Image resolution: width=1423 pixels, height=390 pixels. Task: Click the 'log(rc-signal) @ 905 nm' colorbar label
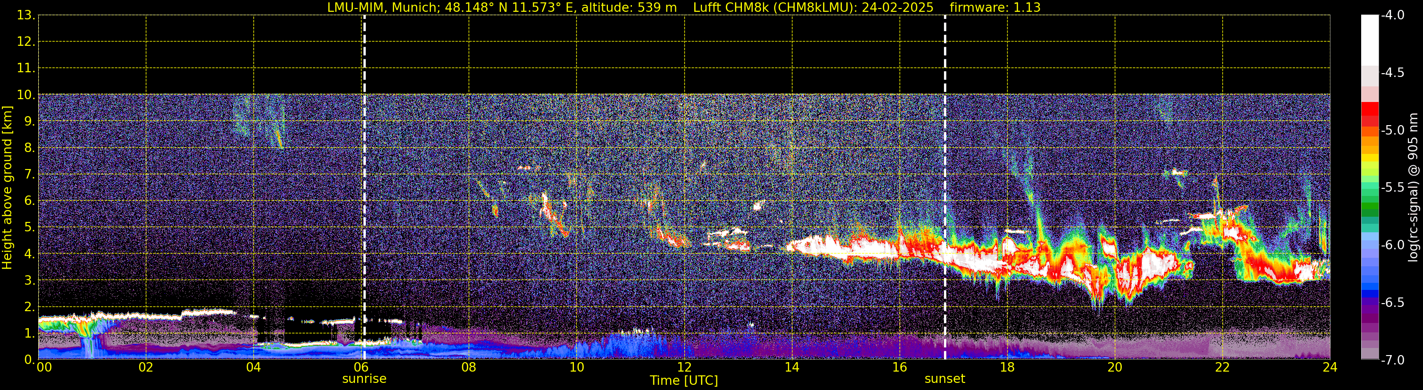tap(1413, 187)
